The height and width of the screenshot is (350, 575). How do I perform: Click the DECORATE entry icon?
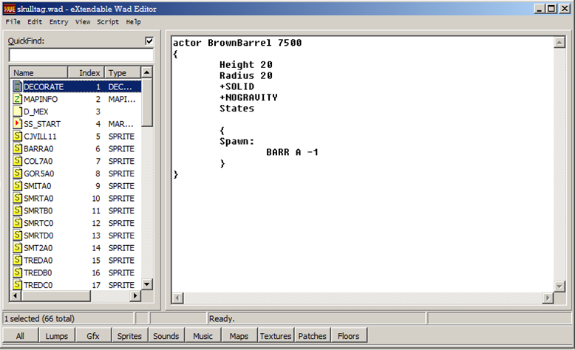pos(17,86)
